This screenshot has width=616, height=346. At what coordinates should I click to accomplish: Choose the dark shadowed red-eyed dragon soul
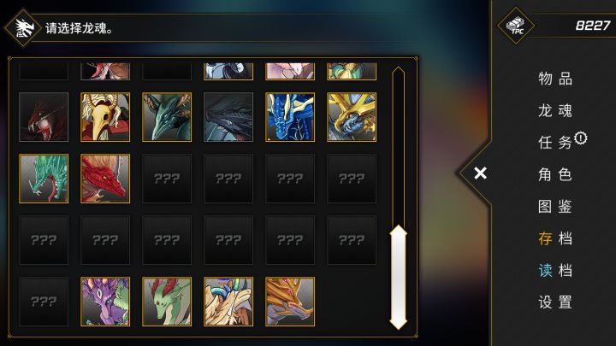[x=44, y=117]
